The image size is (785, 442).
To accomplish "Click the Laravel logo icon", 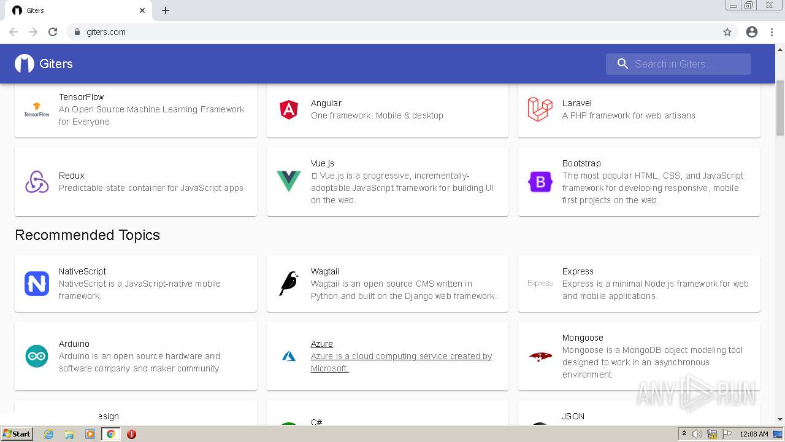I will (x=540, y=109).
